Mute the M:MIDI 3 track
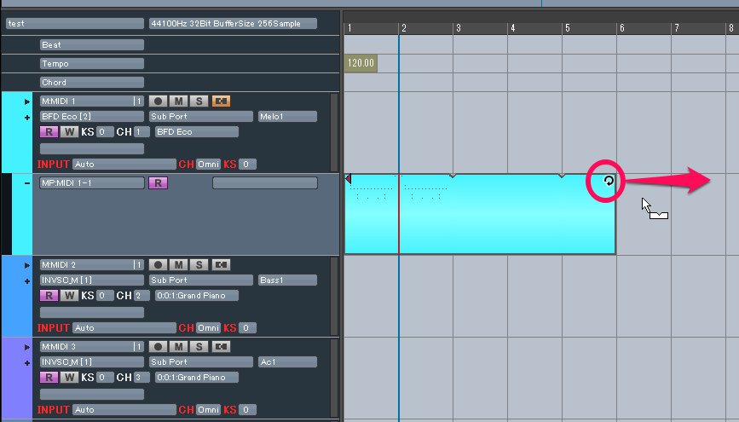 coord(179,347)
